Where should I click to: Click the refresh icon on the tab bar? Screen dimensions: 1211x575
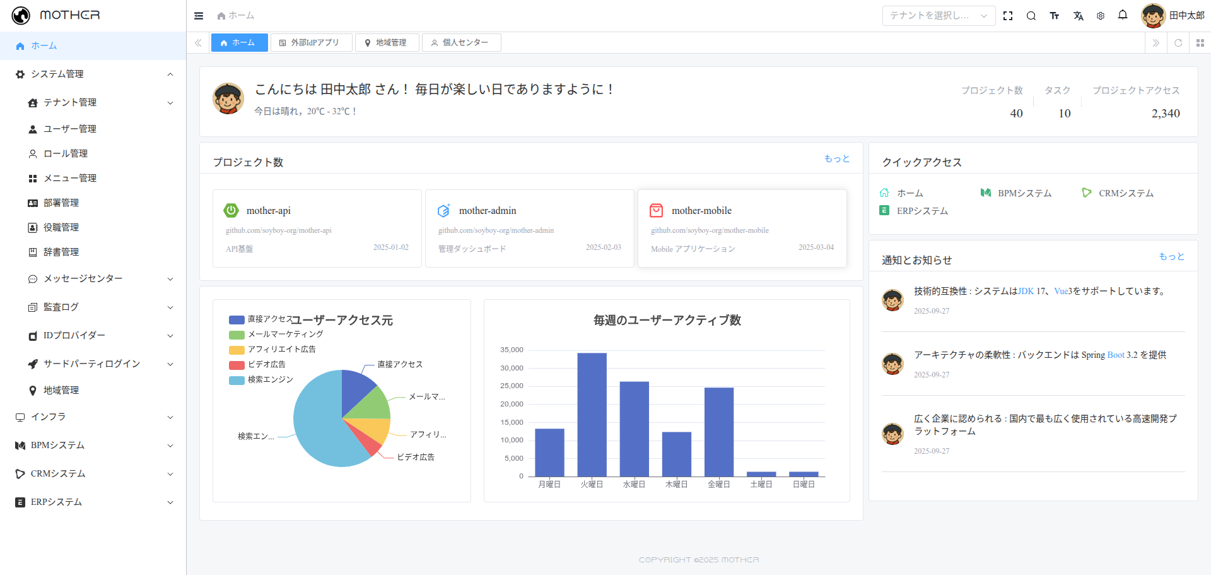[1178, 42]
